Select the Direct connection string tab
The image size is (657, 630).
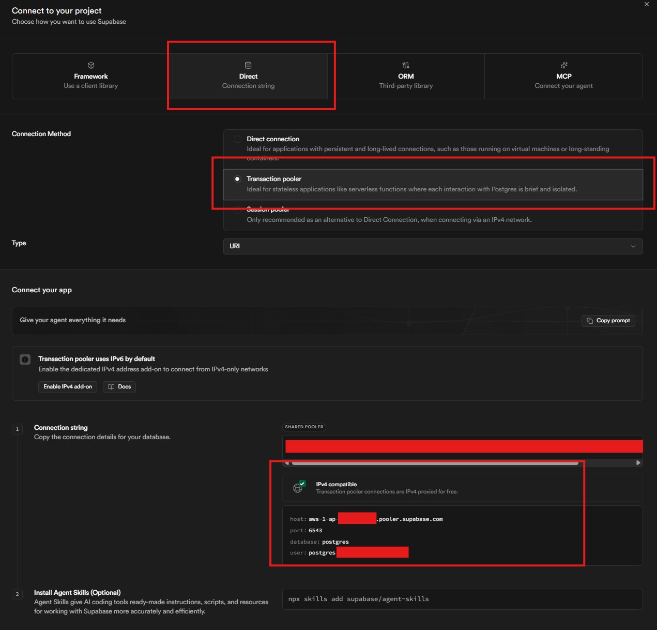pyautogui.click(x=249, y=76)
